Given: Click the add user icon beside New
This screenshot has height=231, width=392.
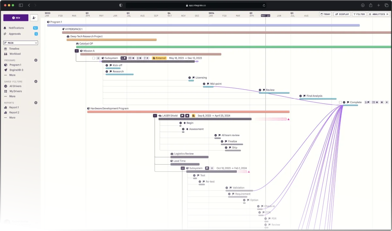Looking at the screenshot, I should (x=34, y=18).
